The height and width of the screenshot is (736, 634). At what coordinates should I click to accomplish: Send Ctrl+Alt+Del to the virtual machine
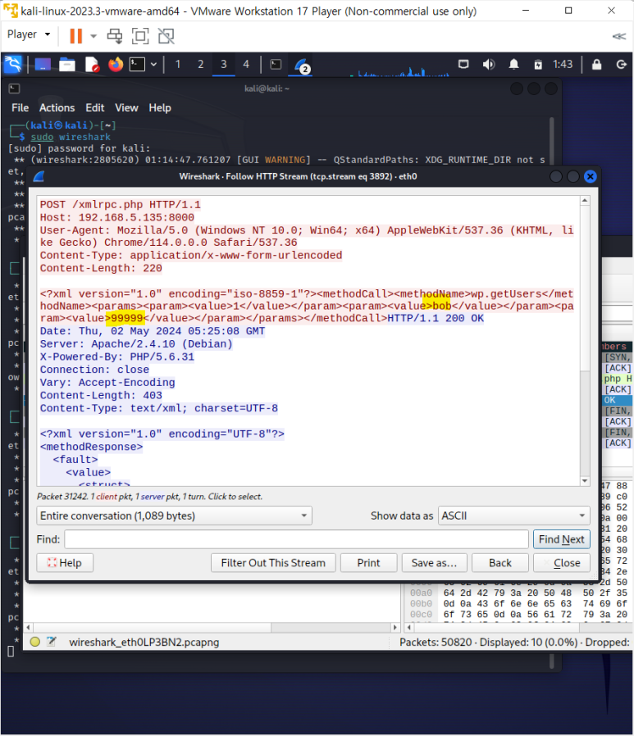click(x=115, y=36)
